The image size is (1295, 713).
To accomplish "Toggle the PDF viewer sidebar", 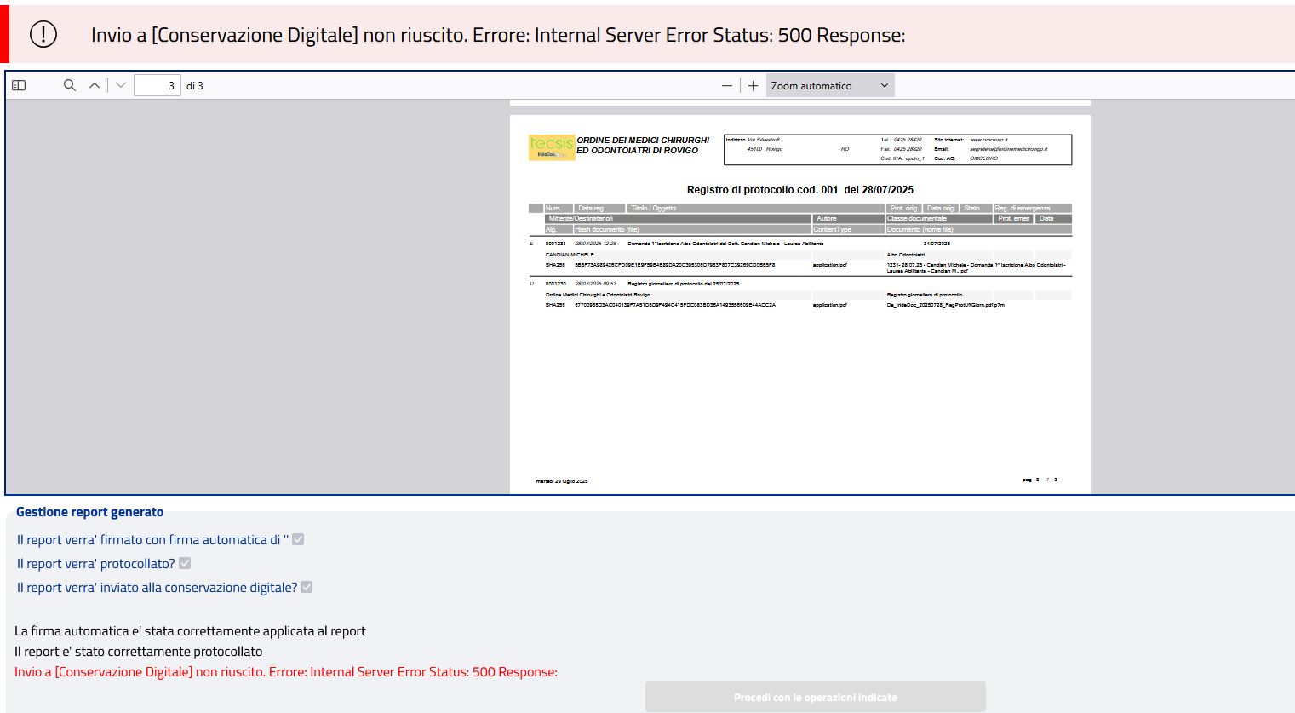I will tap(19, 85).
